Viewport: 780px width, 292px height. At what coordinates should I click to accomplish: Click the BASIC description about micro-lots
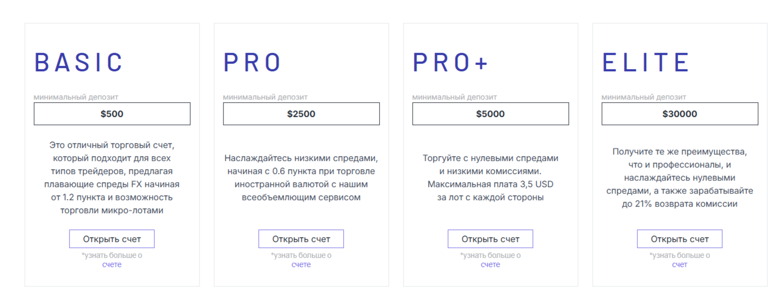click(x=112, y=178)
